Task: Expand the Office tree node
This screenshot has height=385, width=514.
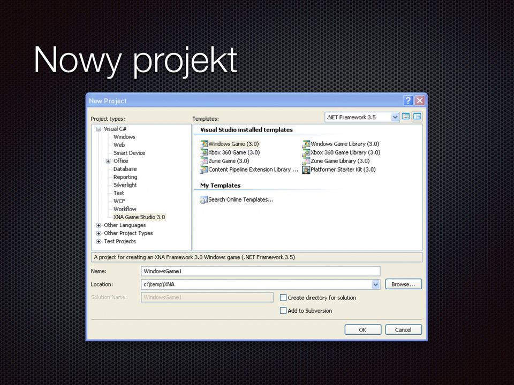Action: point(108,161)
